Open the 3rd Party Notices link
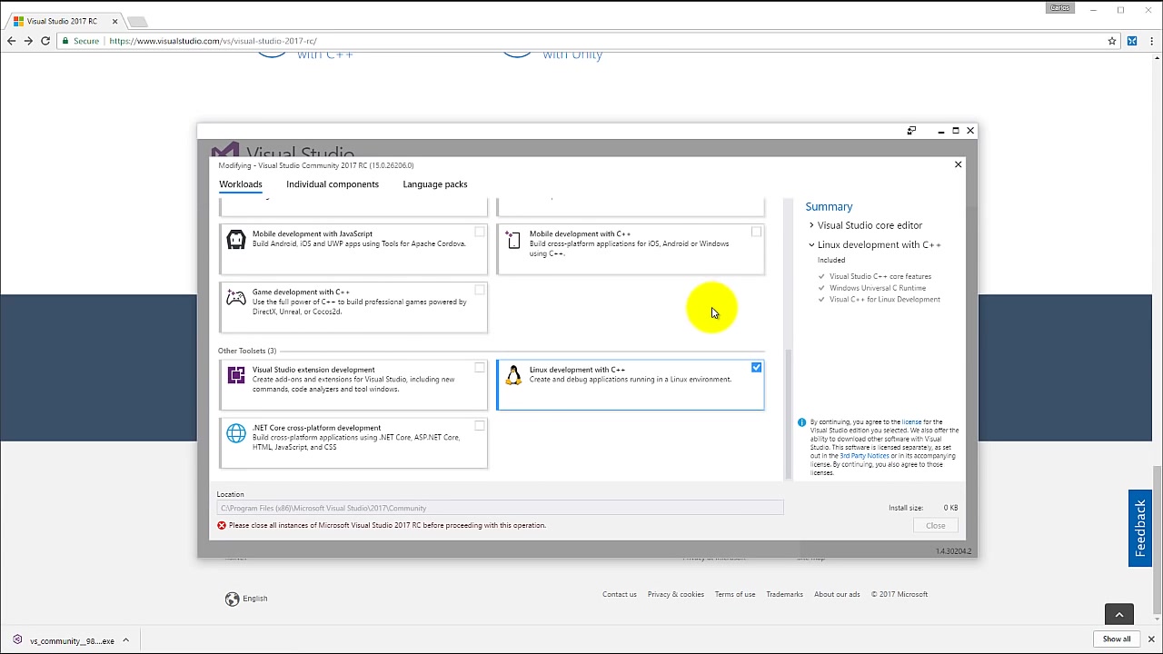Image resolution: width=1163 pixels, height=654 pixels. [864, 456]
